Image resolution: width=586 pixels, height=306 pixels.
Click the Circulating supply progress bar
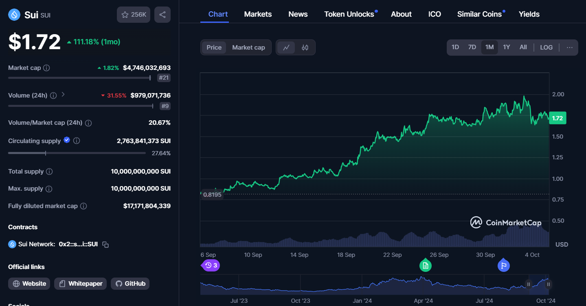(77, 153)
